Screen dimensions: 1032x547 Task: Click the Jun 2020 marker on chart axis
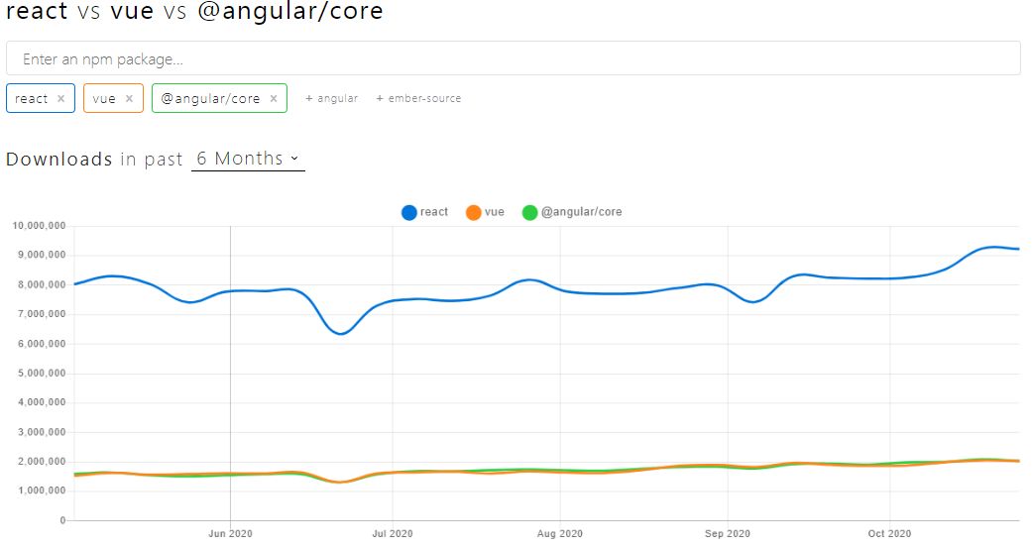pyautogui.click(x=230, y=533)
